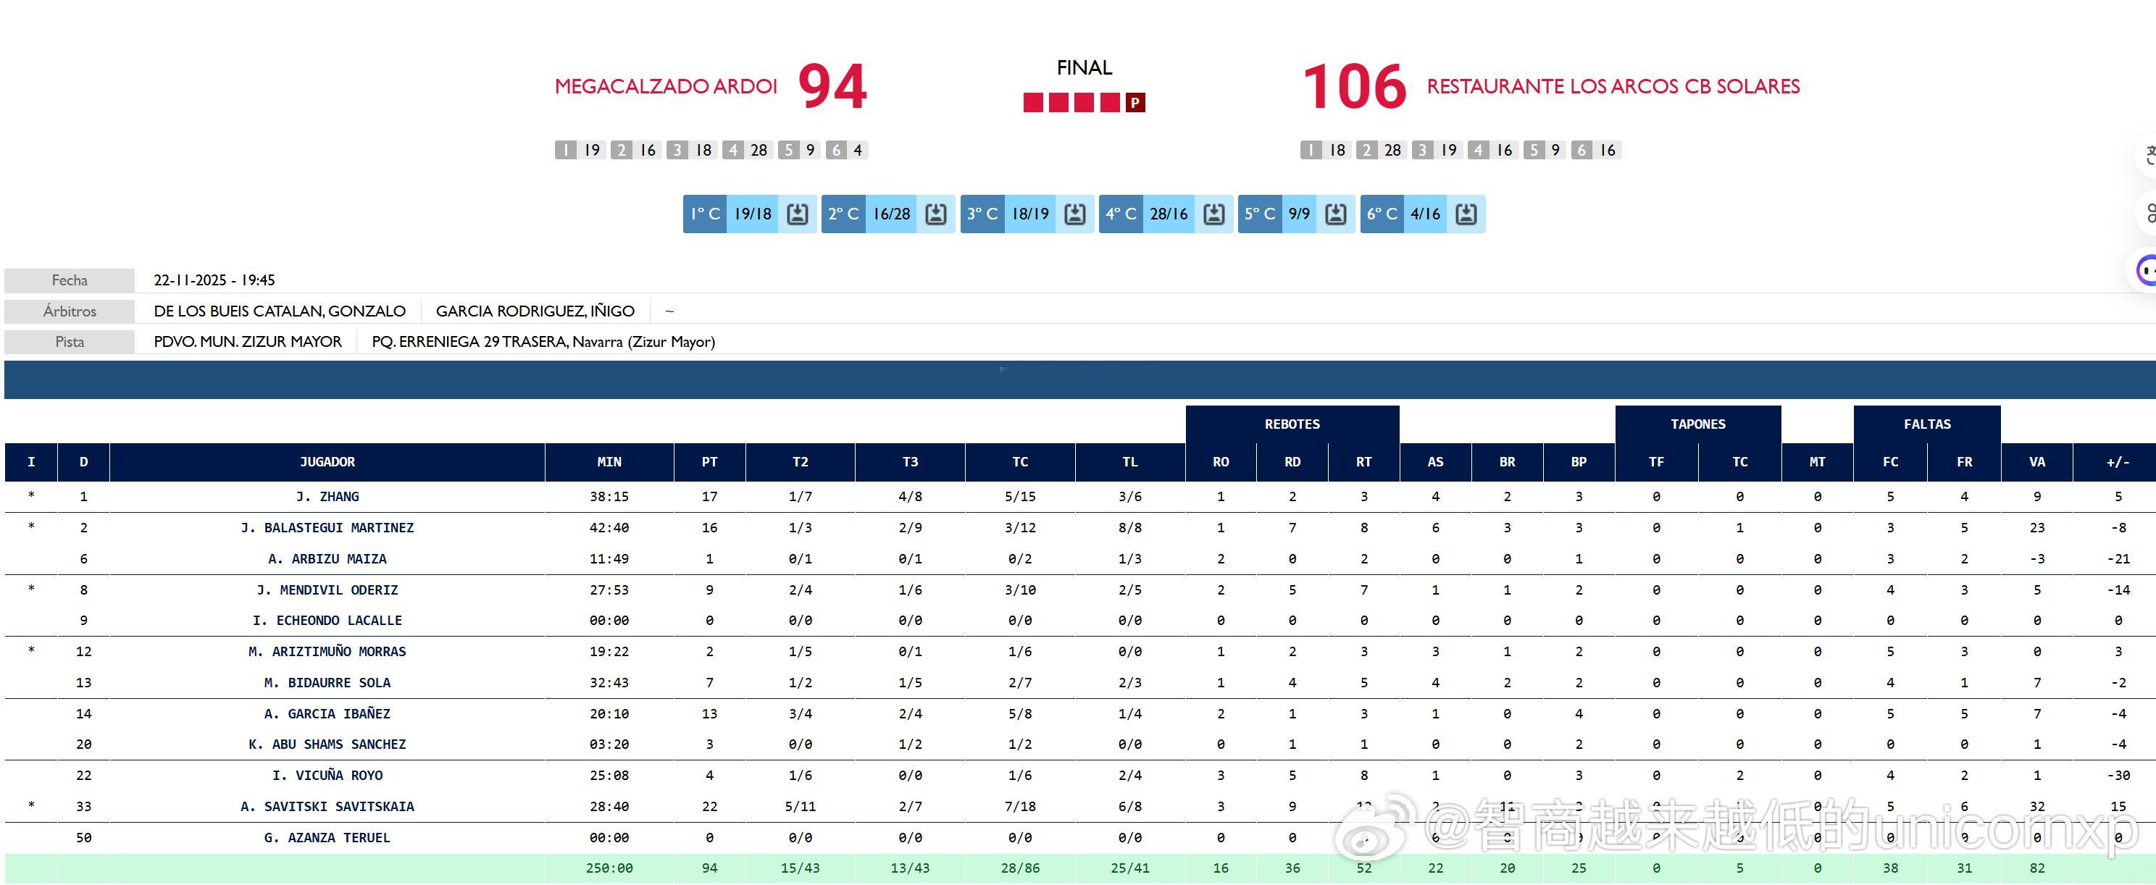Image resolution: width=2156 pixels, height=885 pixels.
Task: Select the 1º C quarter tab
Action: pyautogui.click(x=705, y=214)
